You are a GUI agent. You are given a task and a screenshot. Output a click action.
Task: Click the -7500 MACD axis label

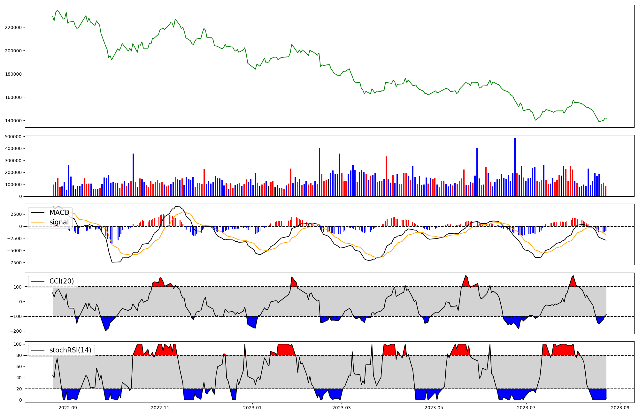(14, 263)
